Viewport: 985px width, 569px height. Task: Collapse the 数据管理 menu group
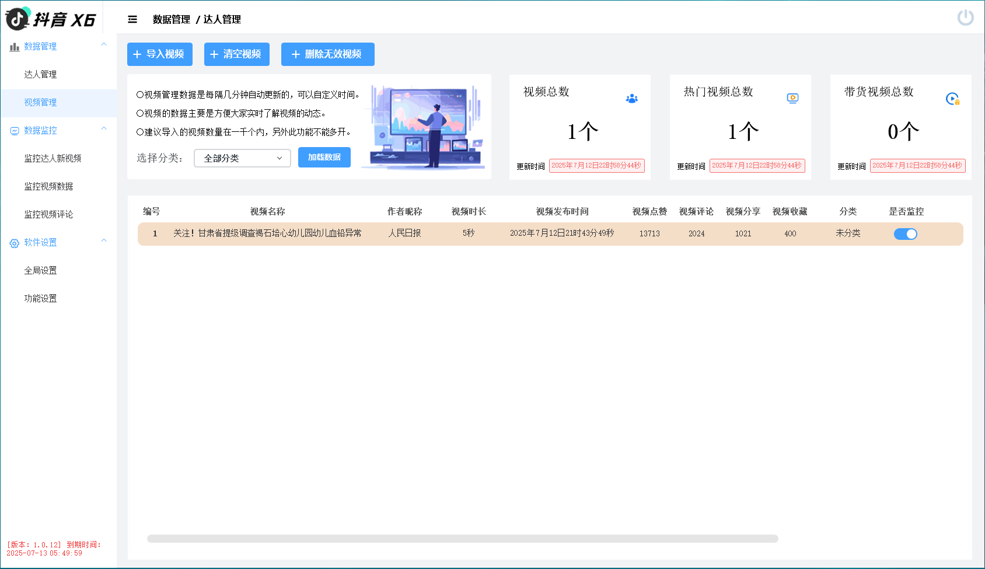(104, 44)
